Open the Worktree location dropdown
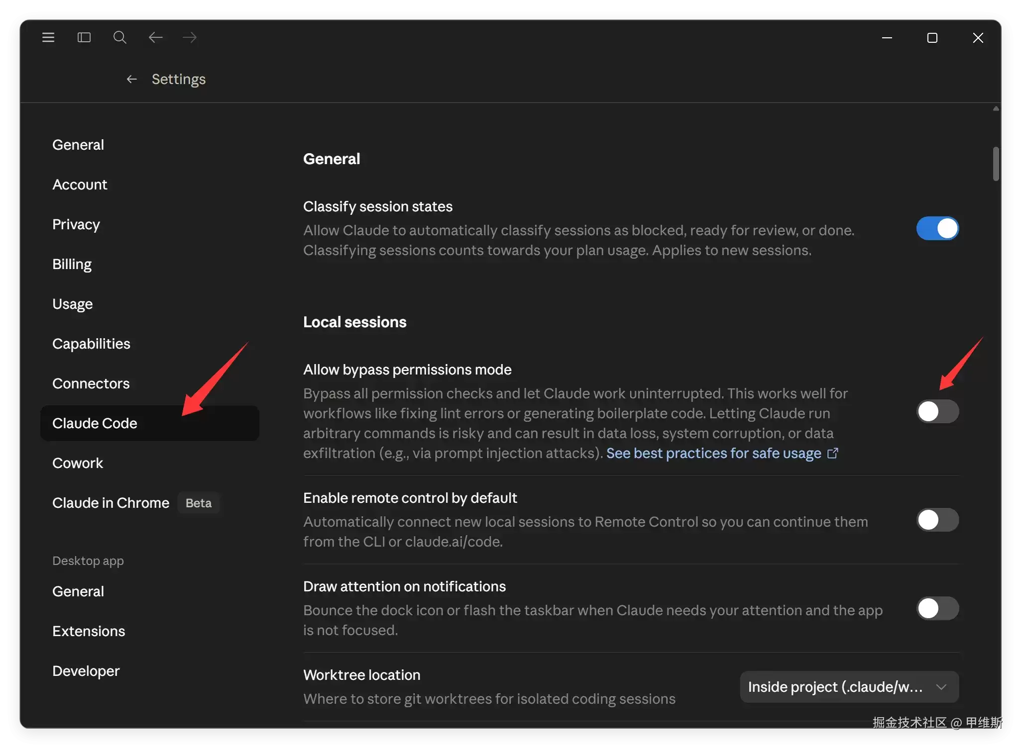Viewport: 1021px width, 748px height. (849, 687)
